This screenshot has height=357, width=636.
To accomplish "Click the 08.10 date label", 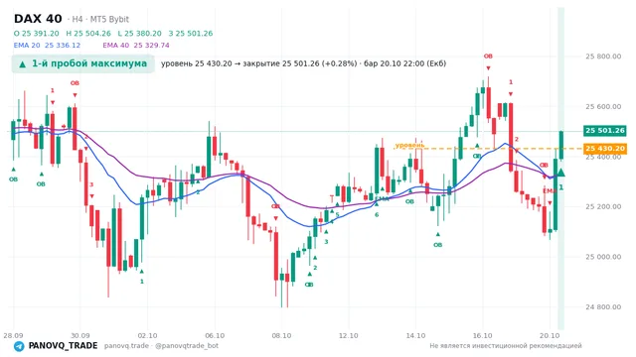I will [x=281, y=336].
